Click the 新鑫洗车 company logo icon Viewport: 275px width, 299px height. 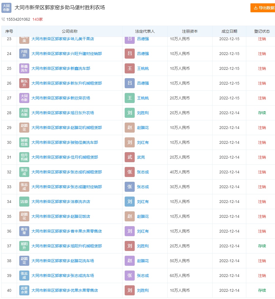tap(24, 68)
